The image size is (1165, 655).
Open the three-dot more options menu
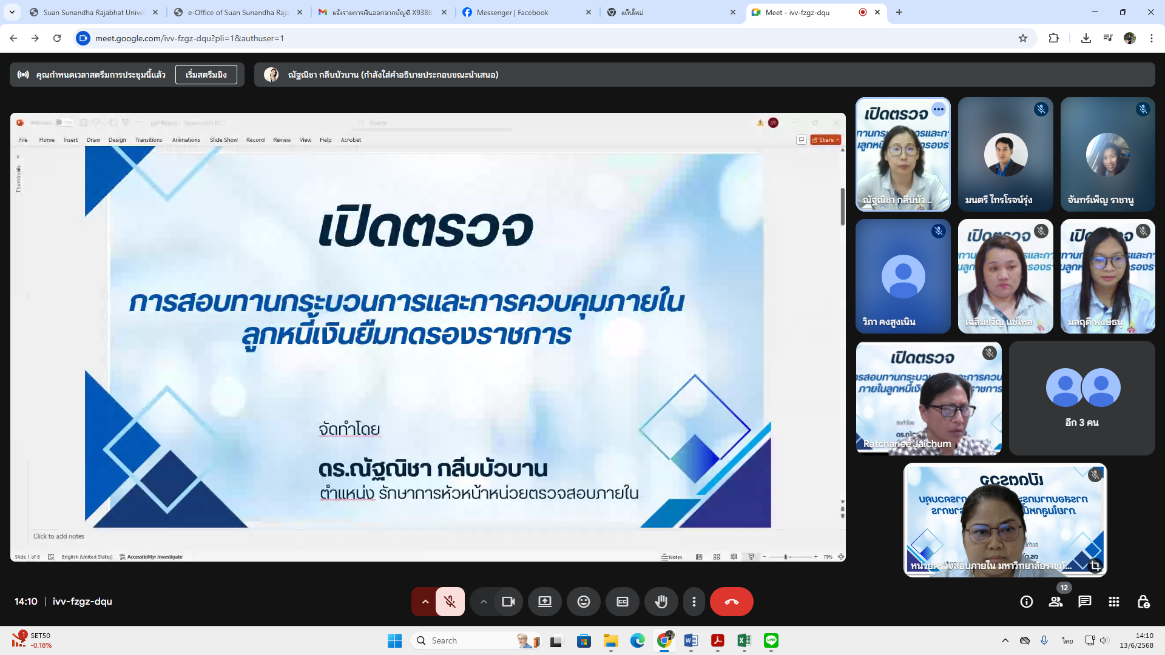(694, 602)
